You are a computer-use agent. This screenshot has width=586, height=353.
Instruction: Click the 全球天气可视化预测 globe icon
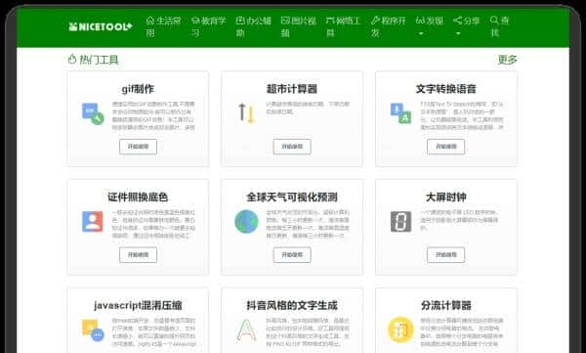[x=246, y=222]
